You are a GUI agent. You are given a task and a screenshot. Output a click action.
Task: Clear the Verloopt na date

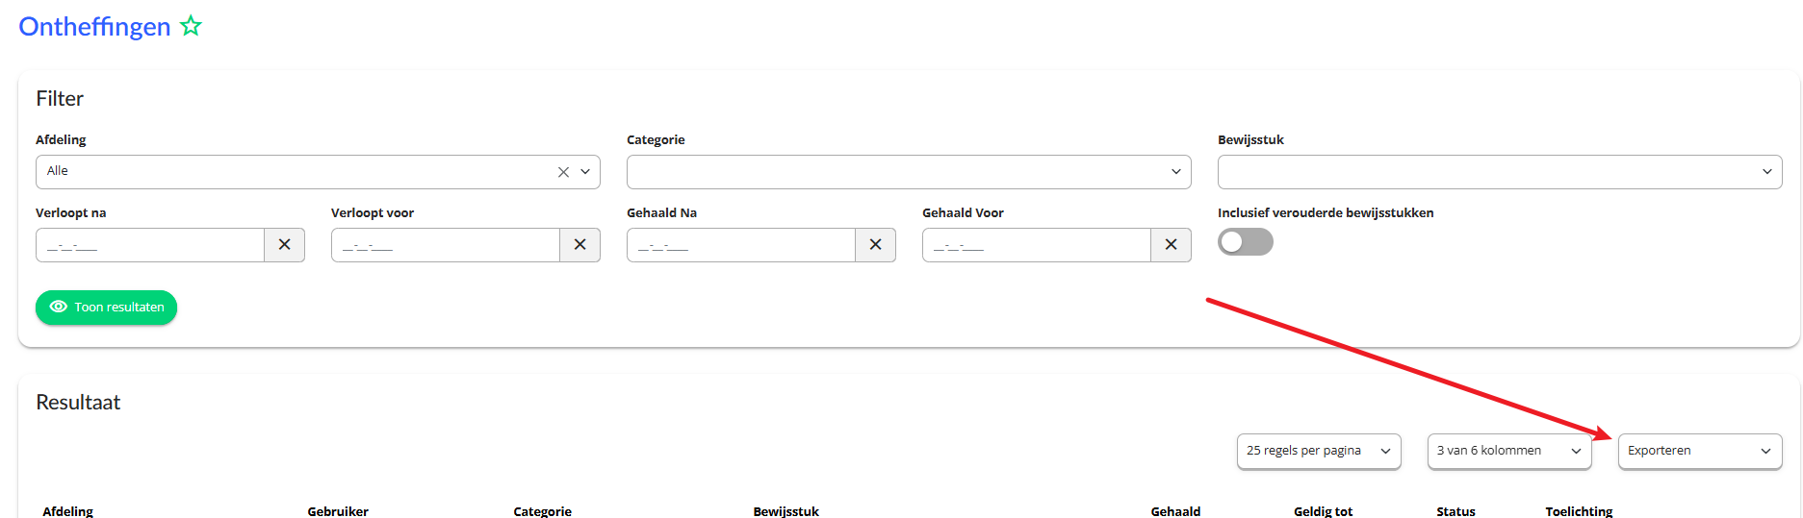point(284,245)
